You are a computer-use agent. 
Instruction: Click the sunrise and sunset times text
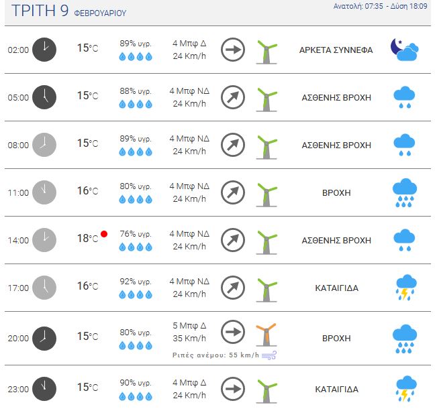[381, 6]
